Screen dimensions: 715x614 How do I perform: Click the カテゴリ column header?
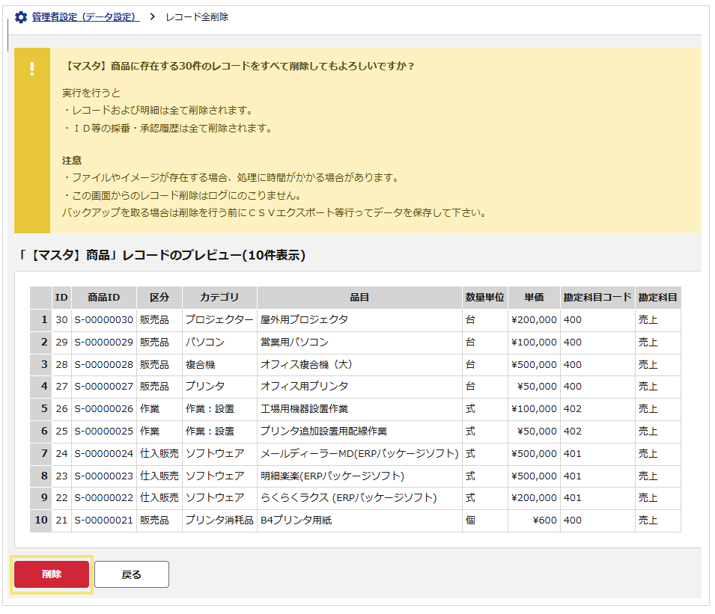click(x=219, y=298)
